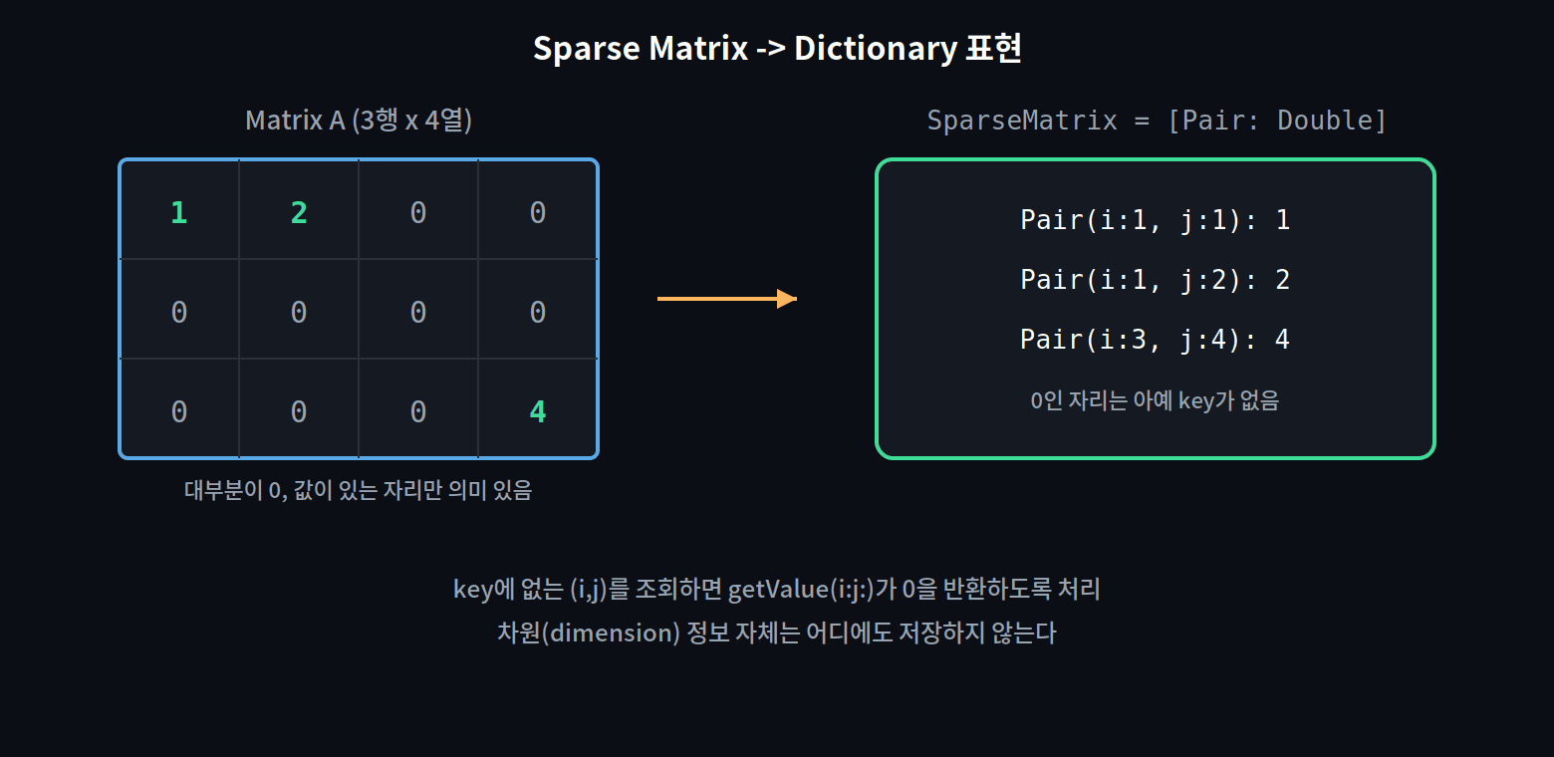Click the 차원(dimension) 정보 footer line
Image resolution: width=1554 pixels, height=757 pixels.
(777, 632)
